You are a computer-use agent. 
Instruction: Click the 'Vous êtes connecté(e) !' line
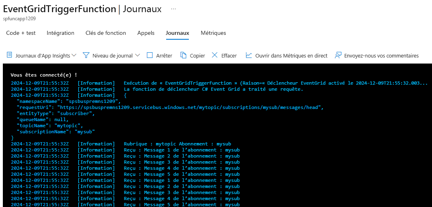click(x=44, y=75)
